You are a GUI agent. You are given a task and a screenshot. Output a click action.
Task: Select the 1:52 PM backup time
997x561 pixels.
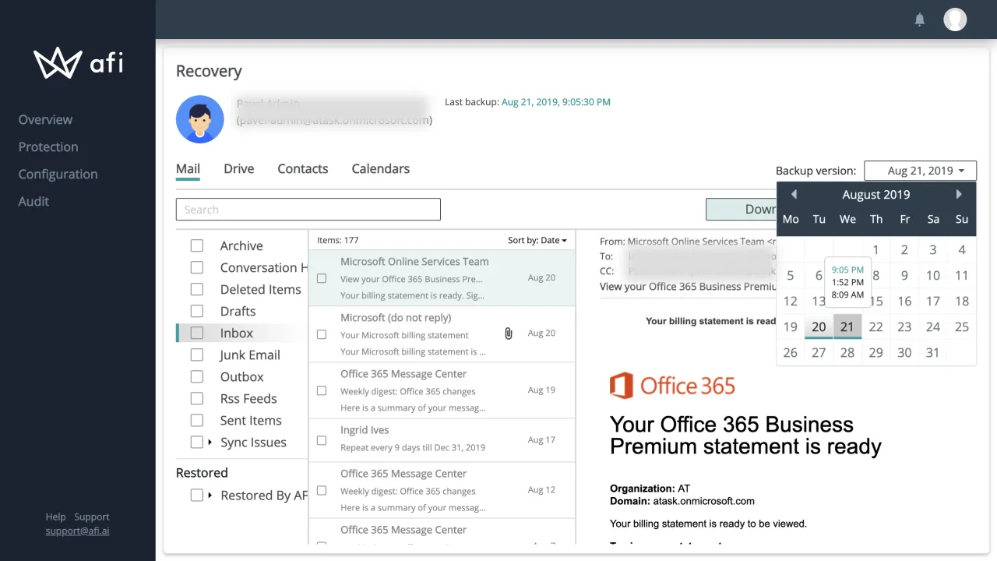pos(847,282)
